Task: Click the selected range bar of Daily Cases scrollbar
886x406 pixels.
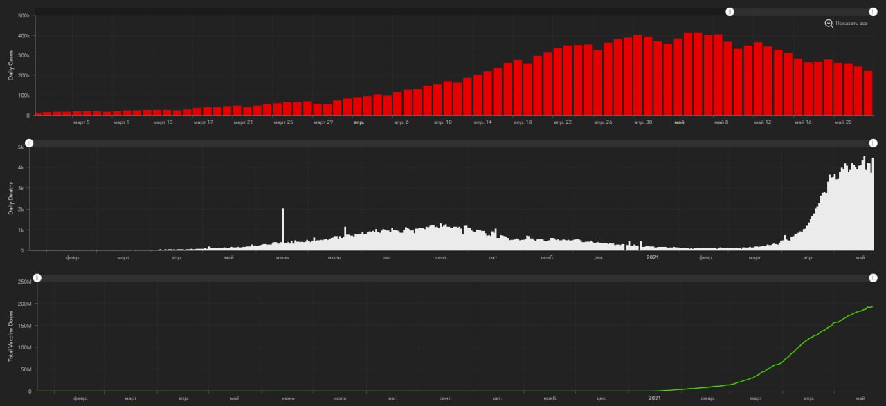Action: [x=801, y=12]
